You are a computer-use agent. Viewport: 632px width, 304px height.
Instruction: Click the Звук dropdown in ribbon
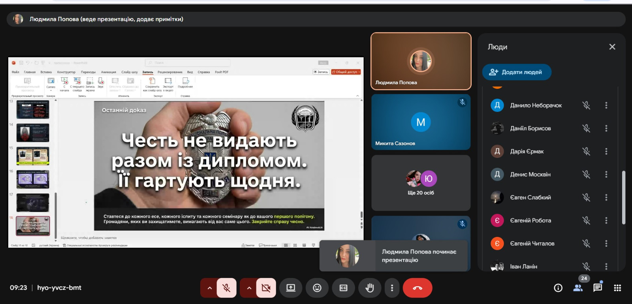(101, 83)
